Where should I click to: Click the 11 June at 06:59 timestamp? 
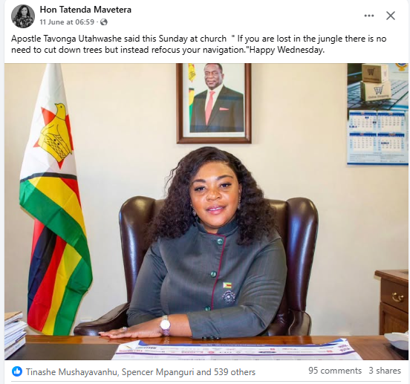pyautogui.click(x=67, y=22)
